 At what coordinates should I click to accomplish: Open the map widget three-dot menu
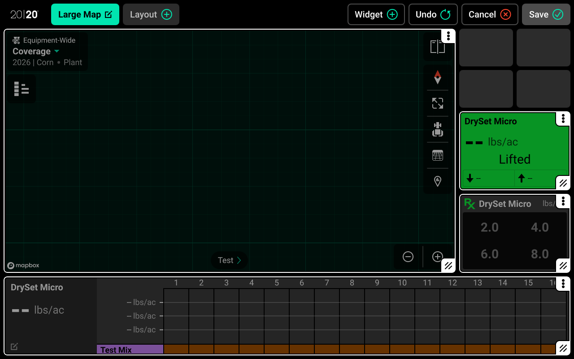click(x=448, y=37)
